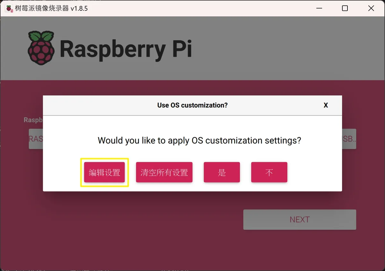Screen dimensions: 385x271
Task: Click the raspberry logo in the header
Action: tap(41, 48)
